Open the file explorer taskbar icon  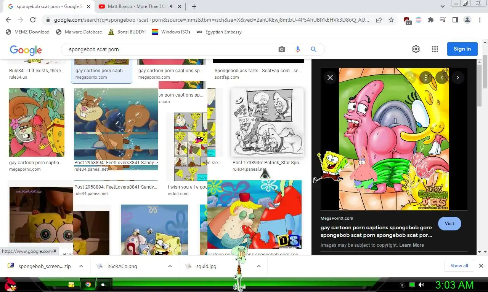pyautogui.click(x=71, y=284)
